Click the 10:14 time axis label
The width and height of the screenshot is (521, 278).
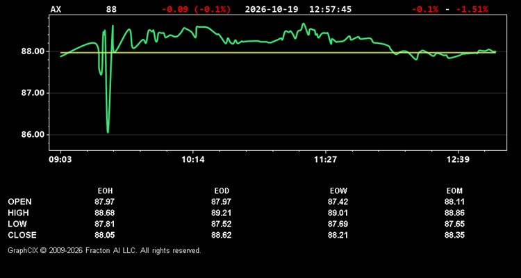[194, 160]
